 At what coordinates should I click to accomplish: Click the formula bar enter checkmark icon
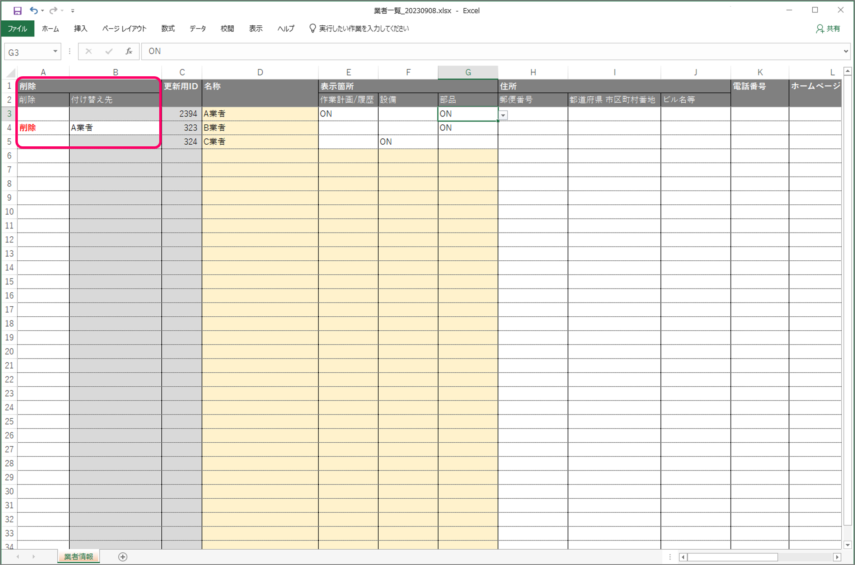click(109, 51)
